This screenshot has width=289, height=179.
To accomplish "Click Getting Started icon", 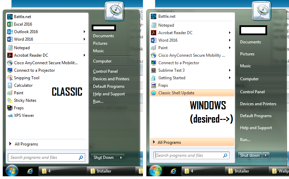I will 153,78.
